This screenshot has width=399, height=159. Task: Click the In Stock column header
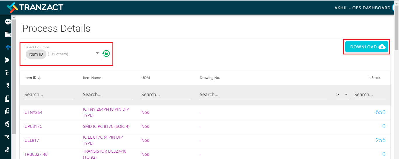pos(374,78)
